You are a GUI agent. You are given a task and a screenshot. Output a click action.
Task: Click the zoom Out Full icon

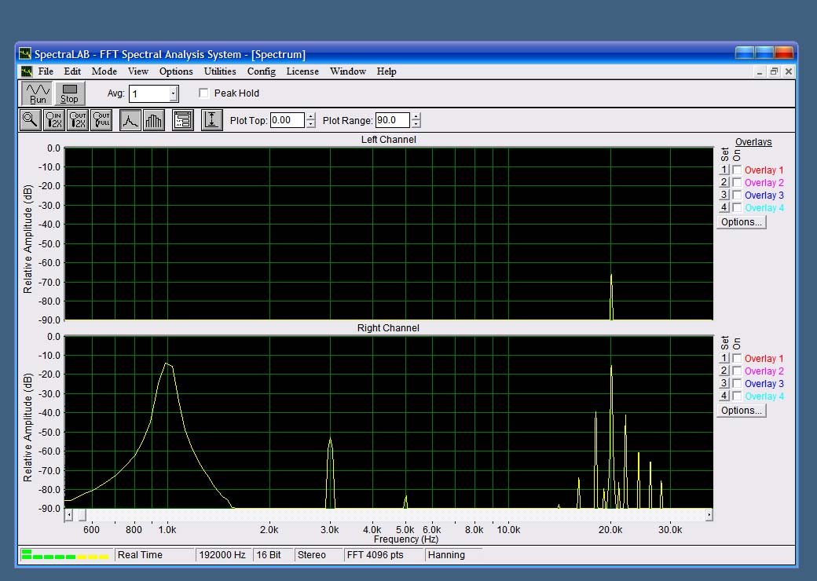tap(101, 120)
